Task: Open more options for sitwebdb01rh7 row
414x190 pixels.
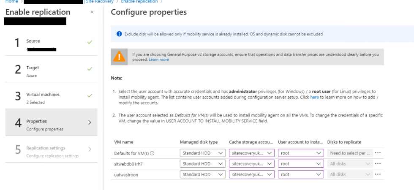Action: pos(378,164)
